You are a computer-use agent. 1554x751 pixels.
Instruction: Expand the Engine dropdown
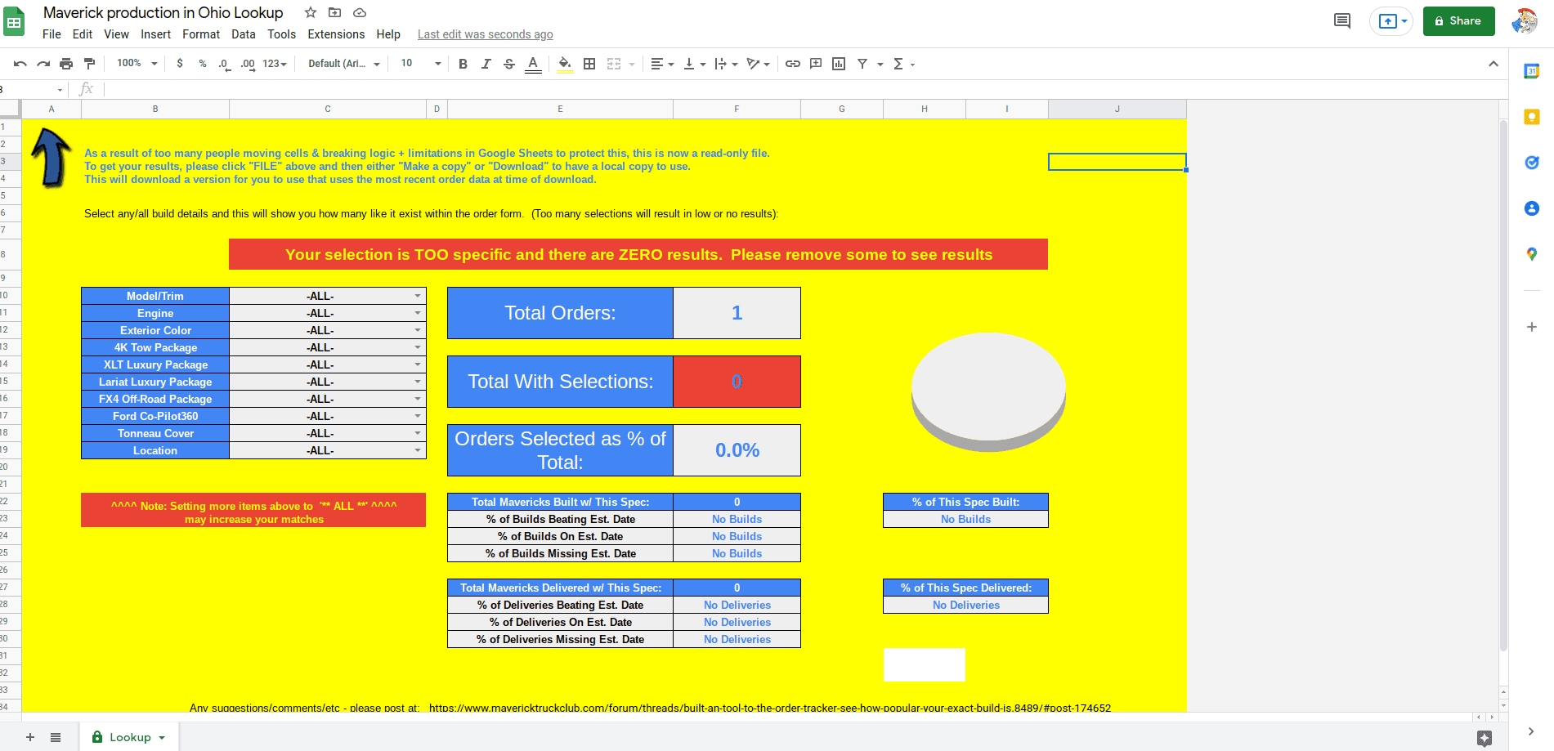418,313
